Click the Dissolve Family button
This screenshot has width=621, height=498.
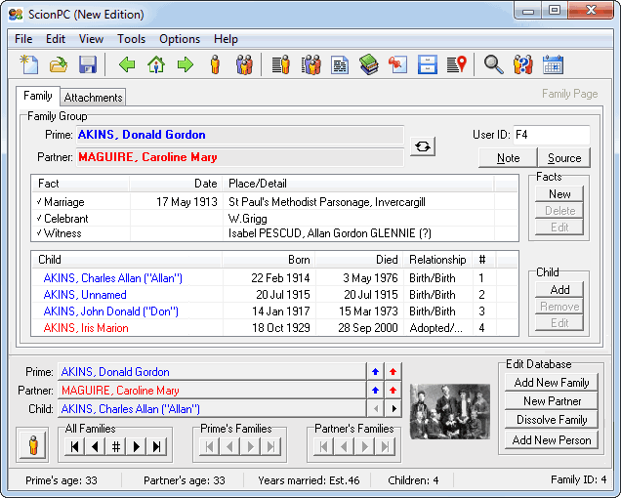pyautogui.click(x=552, y=420)
